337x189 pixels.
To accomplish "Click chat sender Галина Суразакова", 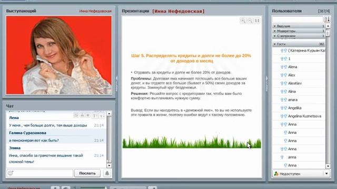I will (28, 133).
